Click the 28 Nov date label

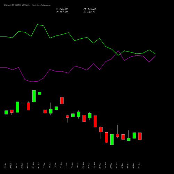117,166
